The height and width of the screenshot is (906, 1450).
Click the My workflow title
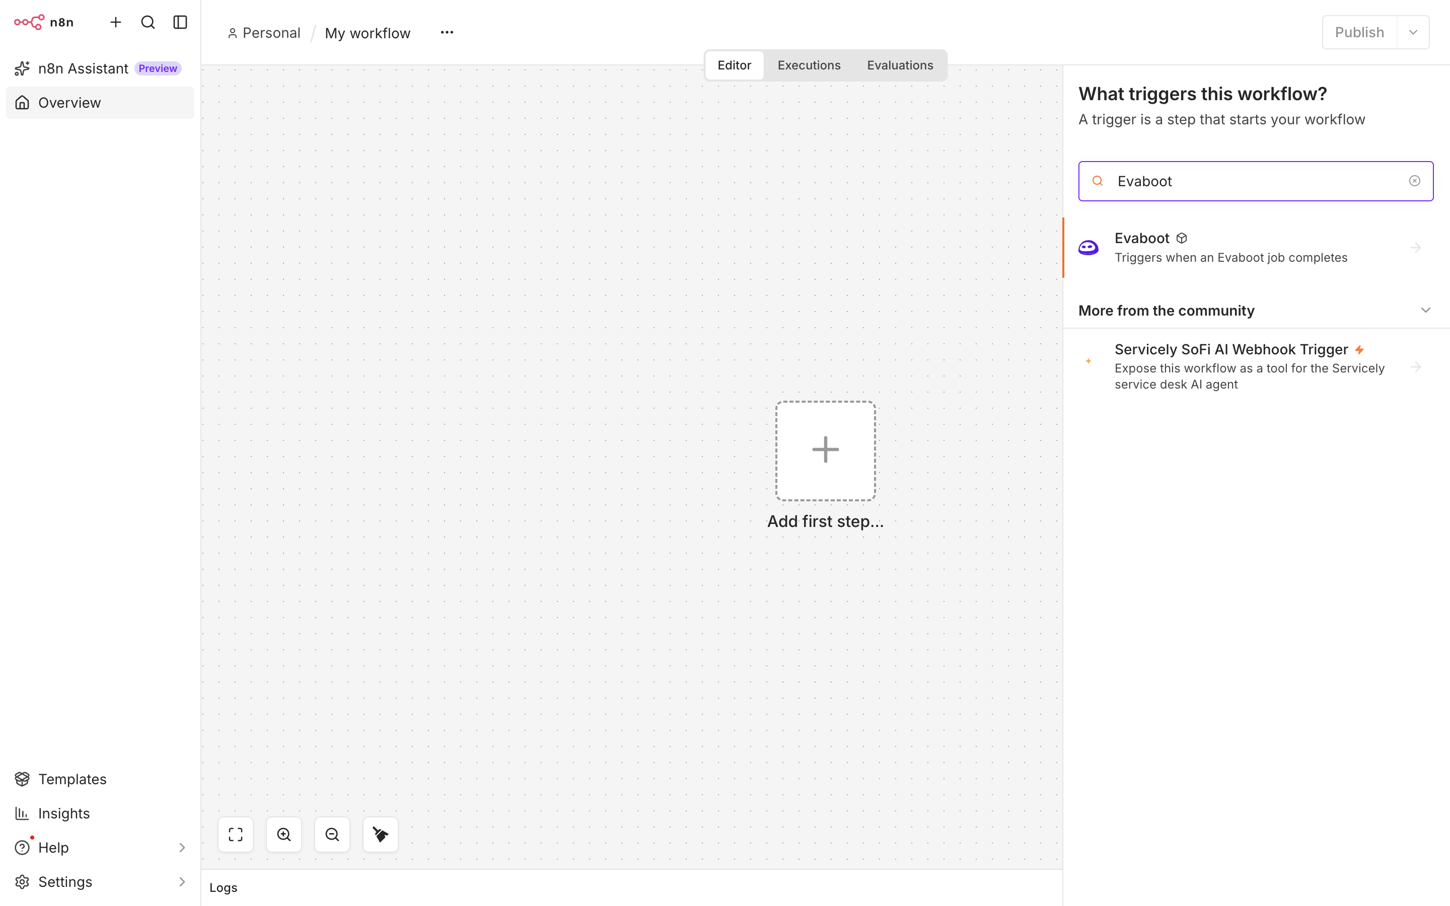click(368, 33)
